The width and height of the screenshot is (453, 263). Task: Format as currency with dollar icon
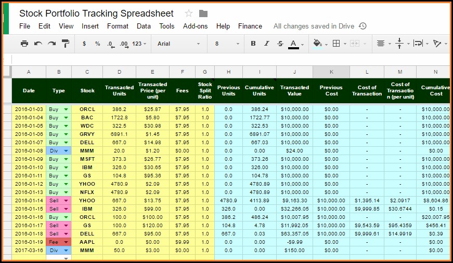[84, 44]
